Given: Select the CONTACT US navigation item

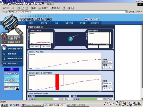Looking at the screenshot, I should click(95, 23).
